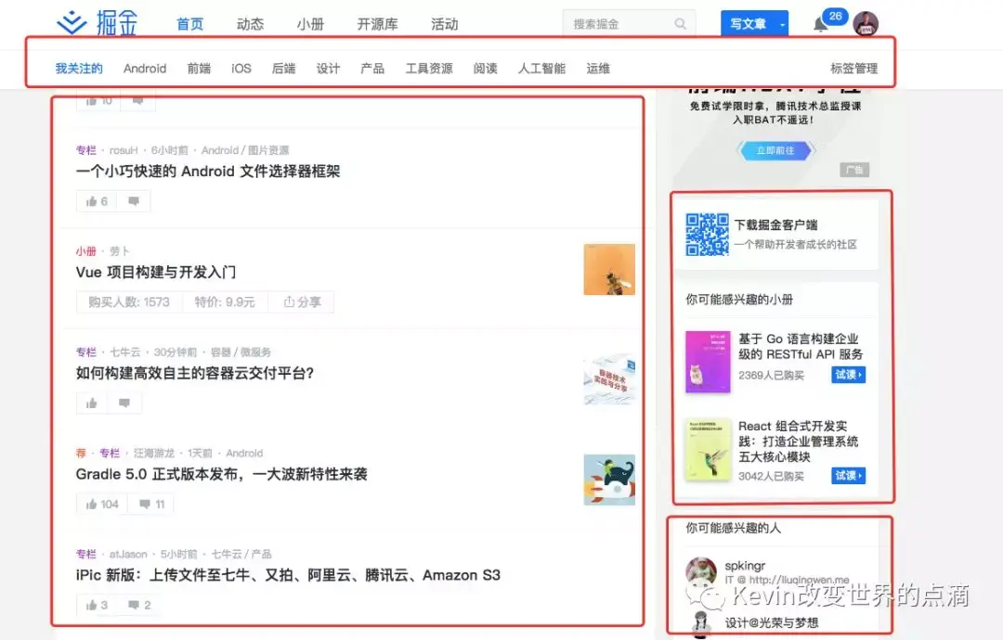This screenshot has height=640, width=1003.
Task: Open the 动态 nav item
Action: [250, 24]
